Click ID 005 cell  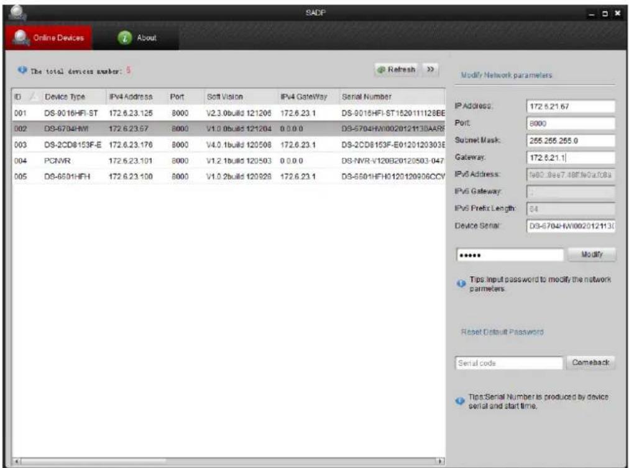click(x=21, y=176)
